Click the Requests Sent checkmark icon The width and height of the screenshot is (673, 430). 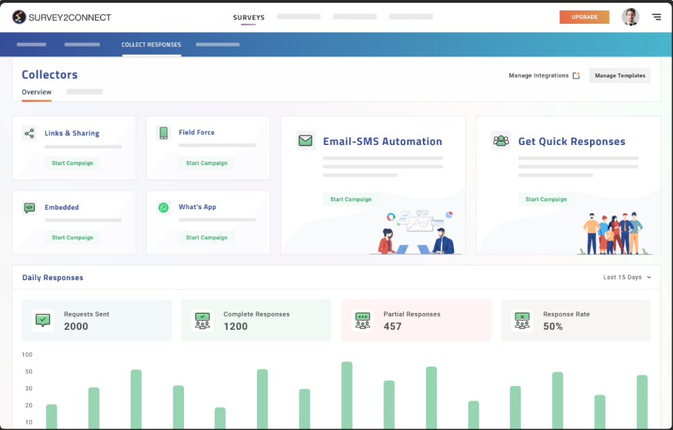coord(44,320)
